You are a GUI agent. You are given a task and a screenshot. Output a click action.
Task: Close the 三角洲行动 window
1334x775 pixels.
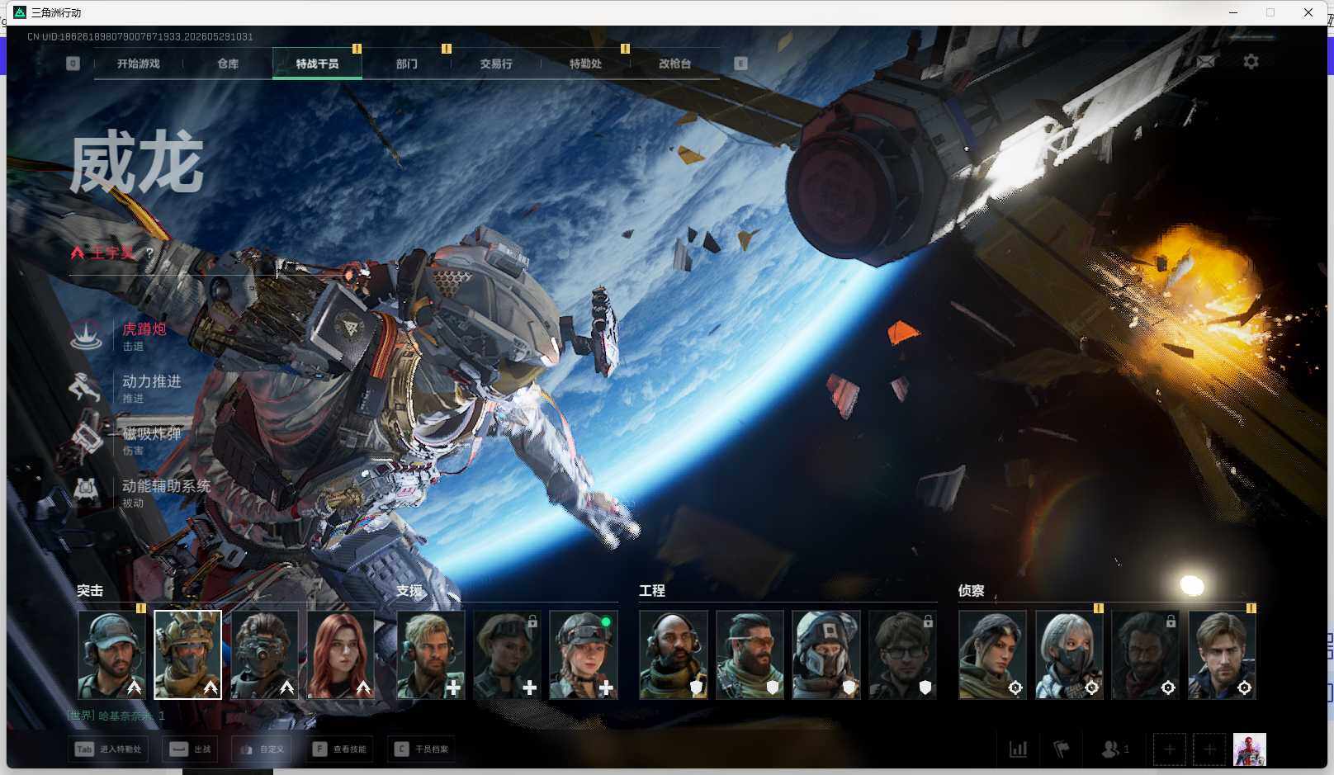click(x=1308, y=12)
